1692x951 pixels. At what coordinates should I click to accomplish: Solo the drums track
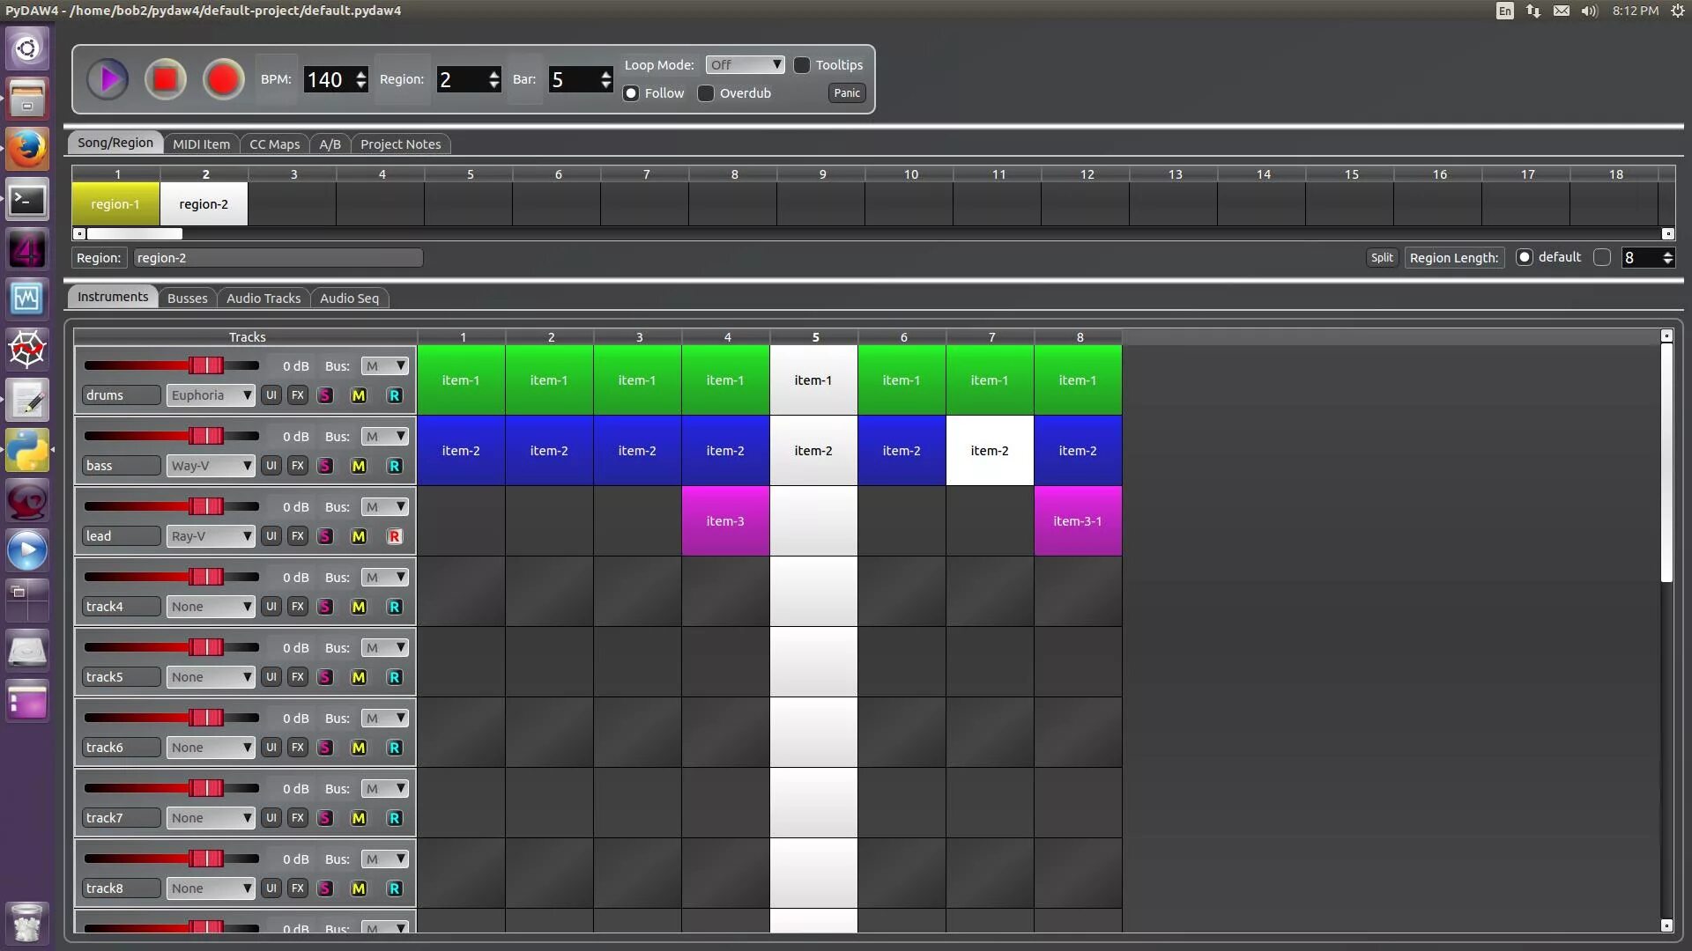[325, 395]
